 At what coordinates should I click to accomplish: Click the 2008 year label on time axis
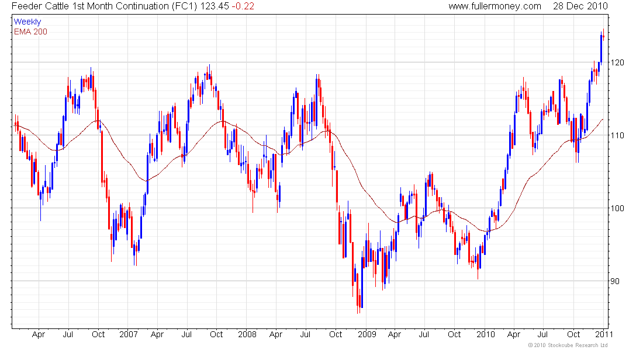[x=247, y=334]
